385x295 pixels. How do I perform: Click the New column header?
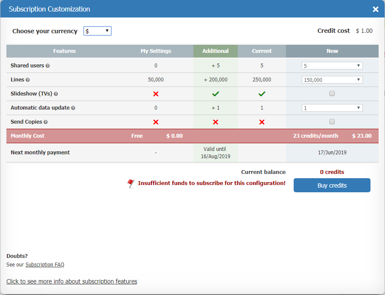[x=332, y=51]
